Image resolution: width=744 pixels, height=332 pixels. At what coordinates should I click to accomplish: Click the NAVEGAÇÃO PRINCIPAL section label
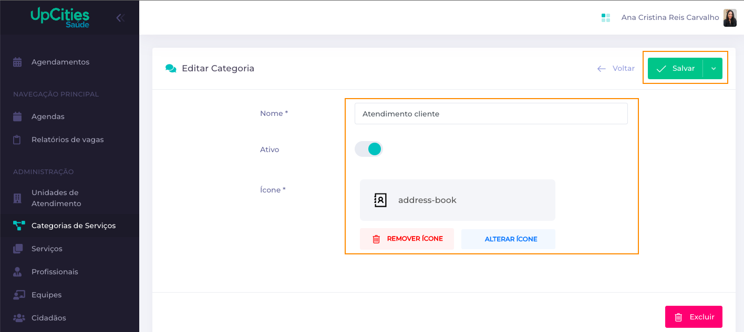click(56, 94)
